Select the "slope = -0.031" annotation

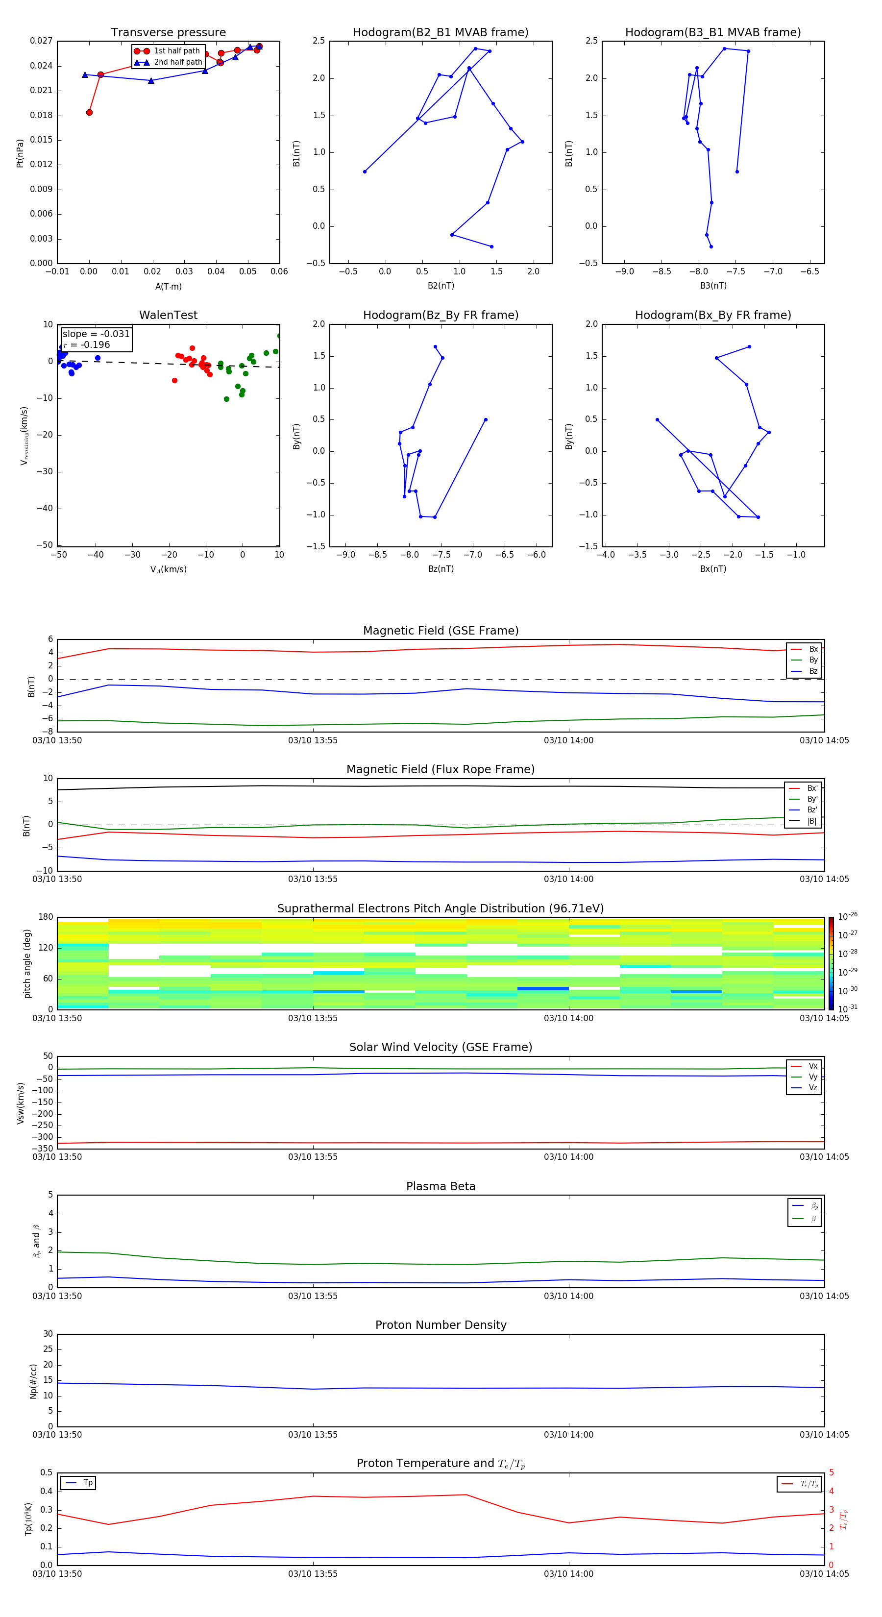(96, 334)
